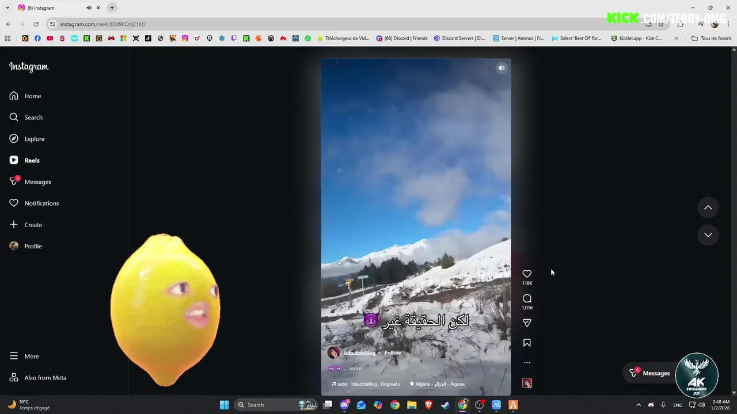Open the Chrome apps grid in the bookmarks bar

pos(7,39)
